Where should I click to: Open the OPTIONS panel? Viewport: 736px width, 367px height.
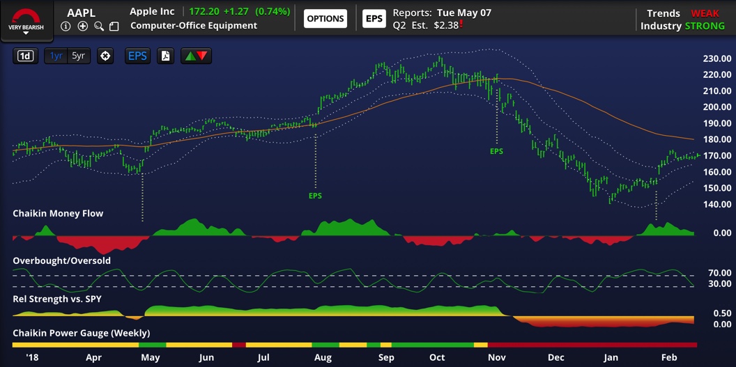(x=325, y=18)
